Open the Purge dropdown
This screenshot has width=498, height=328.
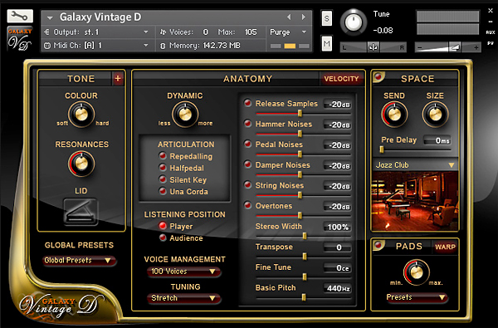(288, 32)
